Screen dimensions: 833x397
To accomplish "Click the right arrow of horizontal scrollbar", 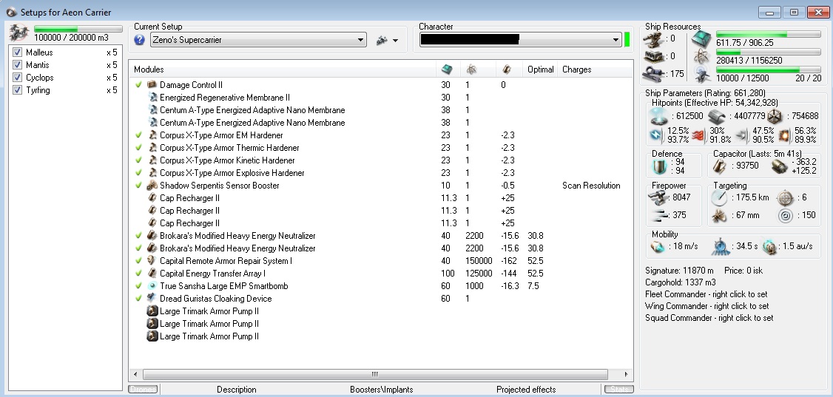I will (x=627, y=374).
